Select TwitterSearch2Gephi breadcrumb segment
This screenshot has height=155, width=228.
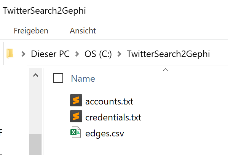pyautogui.click(x=168, y=54)
